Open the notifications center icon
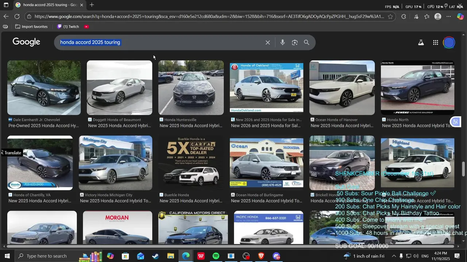 pos(457,256)
